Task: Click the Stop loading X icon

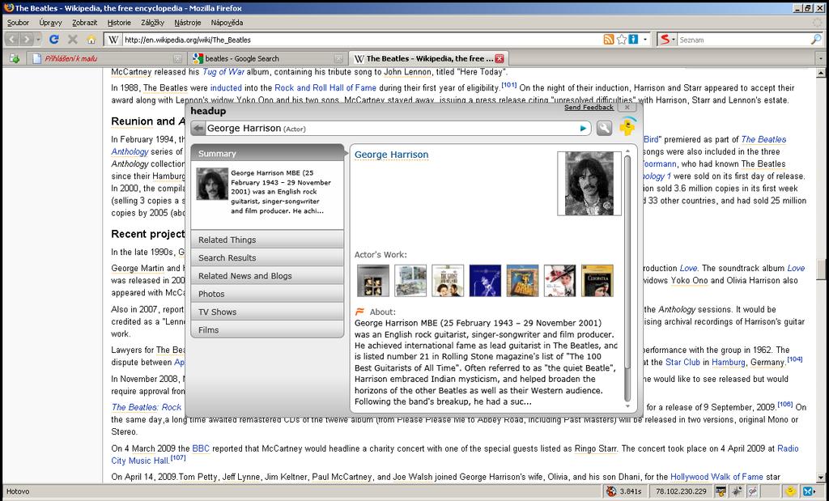Action: pos(73,40)
